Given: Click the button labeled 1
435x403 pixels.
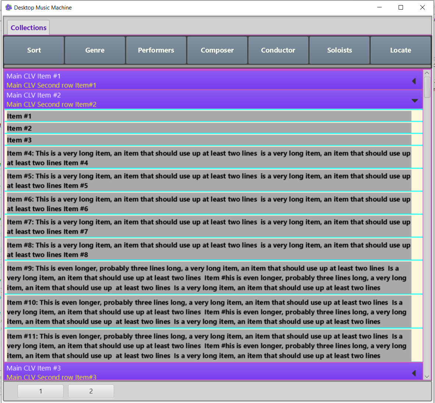Looking at the screenshot, I should 40,391.
